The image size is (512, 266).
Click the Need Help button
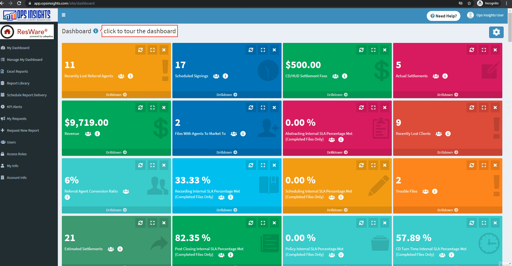click(x=443, y=16)
